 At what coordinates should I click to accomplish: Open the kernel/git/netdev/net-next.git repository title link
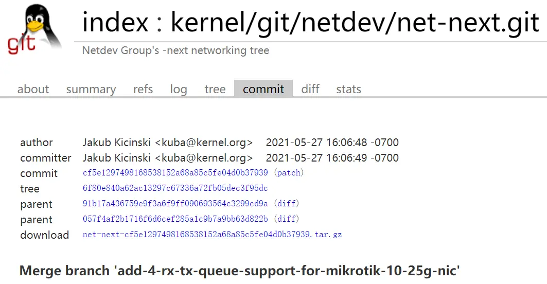tap(355, 22)
